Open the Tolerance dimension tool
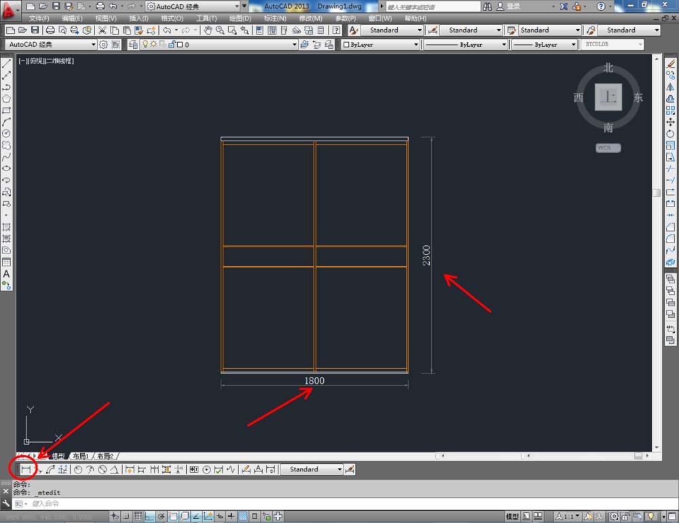 194,469
